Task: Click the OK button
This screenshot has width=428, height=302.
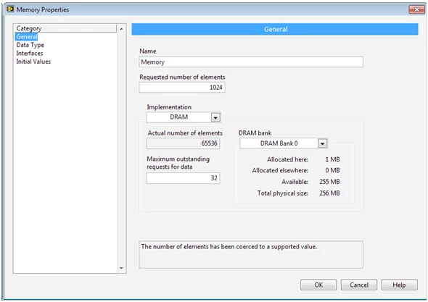Action: click(x=318, y=285)
